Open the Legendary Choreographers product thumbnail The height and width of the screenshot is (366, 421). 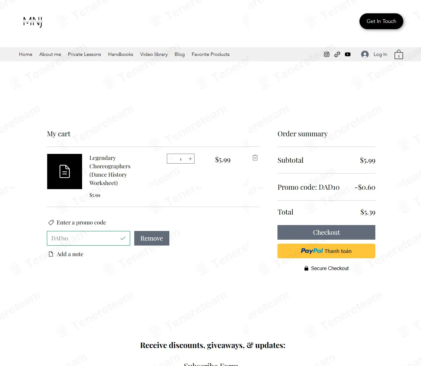point(65,171)
